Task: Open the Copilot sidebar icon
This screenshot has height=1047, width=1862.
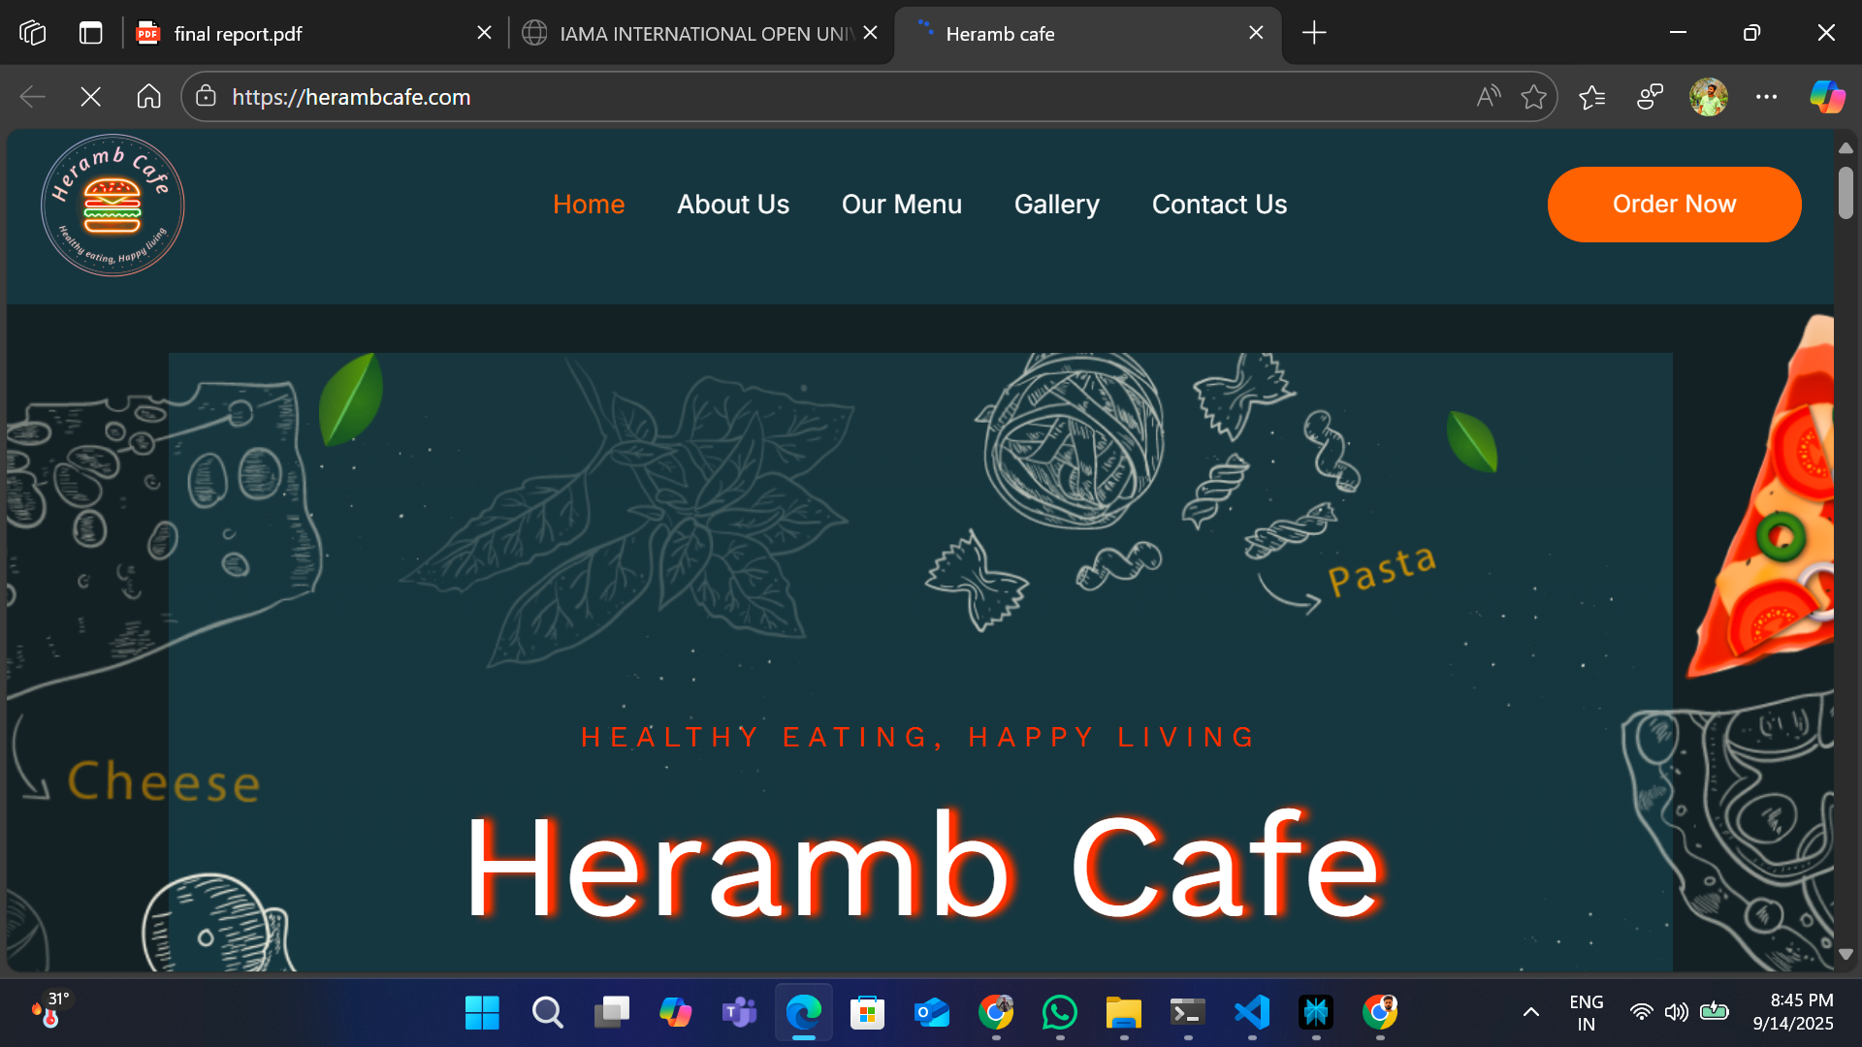Action: click(x=1827, y=96)
